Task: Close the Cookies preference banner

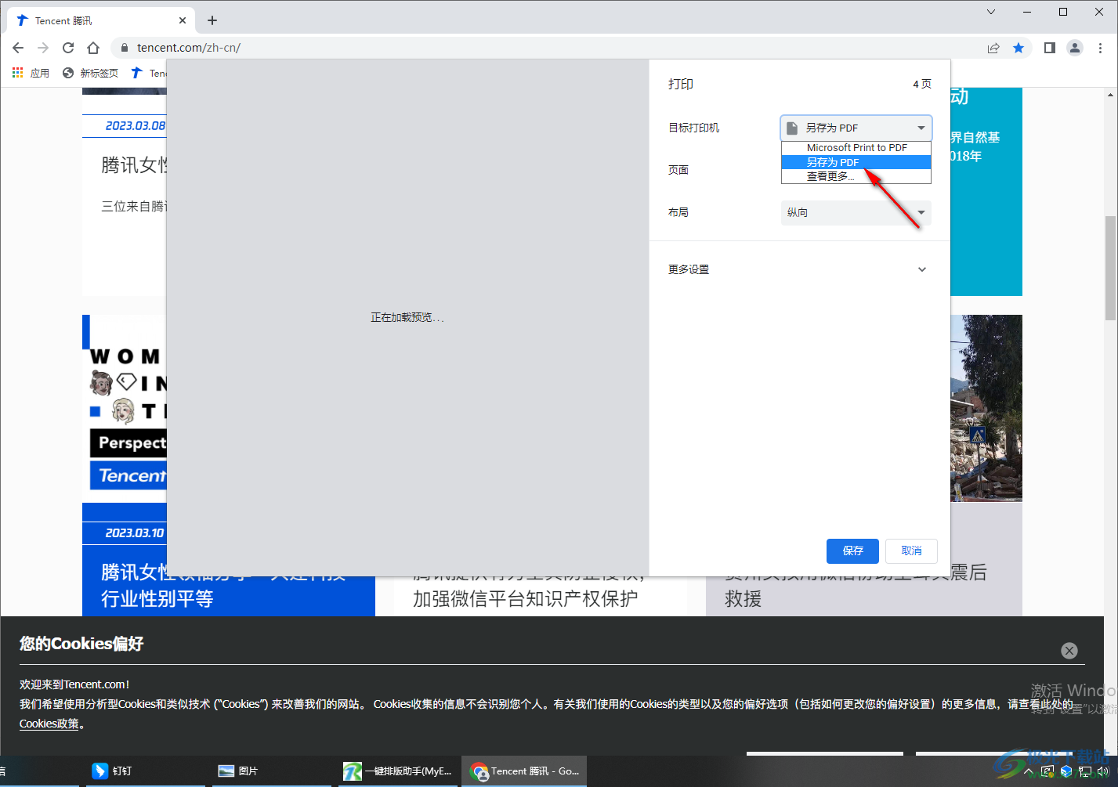Action: (x=1069, y=651)
